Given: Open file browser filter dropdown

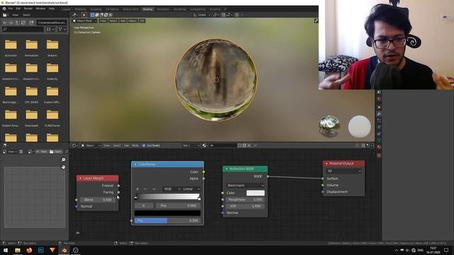Looking at the screenshot, I should [62, 29].
